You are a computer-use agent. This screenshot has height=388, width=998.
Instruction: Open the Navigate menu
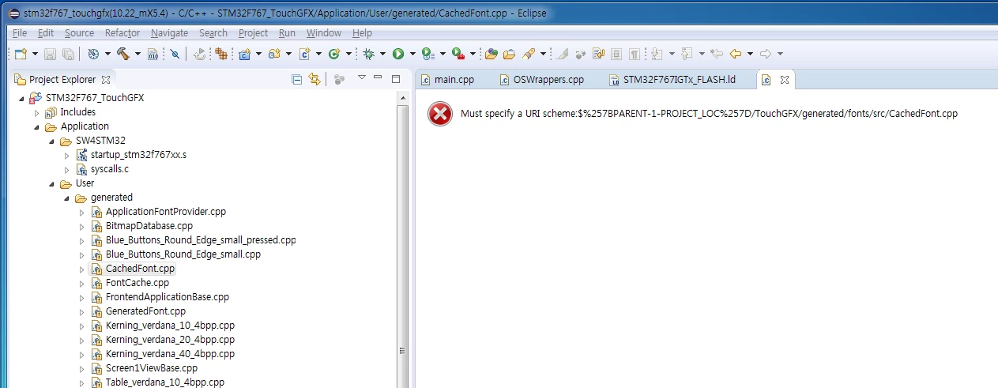pos(169,33)
